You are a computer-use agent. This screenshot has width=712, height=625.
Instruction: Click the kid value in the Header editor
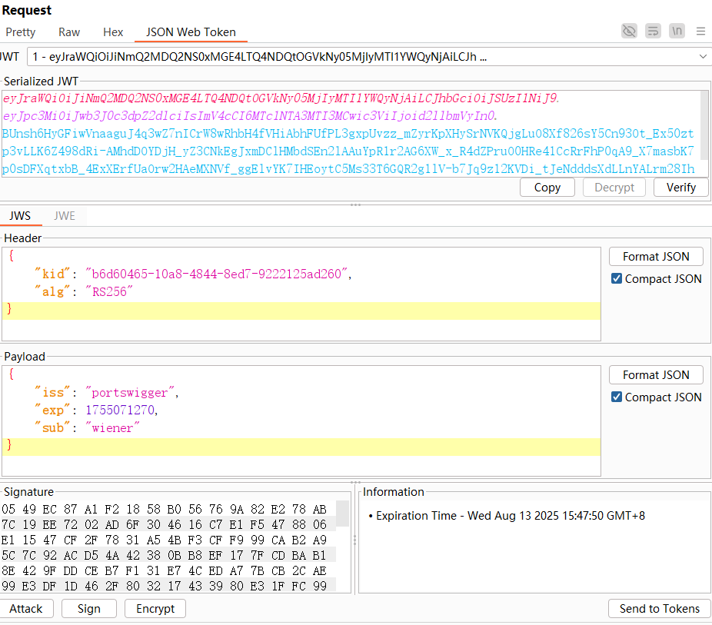(x=217, y=274)
